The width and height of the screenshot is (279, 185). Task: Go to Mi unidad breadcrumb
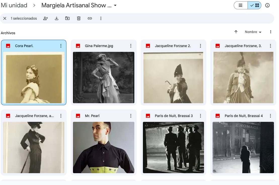tap(14, 5)
